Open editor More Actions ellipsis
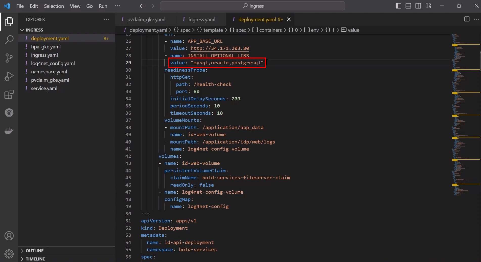 pyautogui.click(x=476, y=19)
